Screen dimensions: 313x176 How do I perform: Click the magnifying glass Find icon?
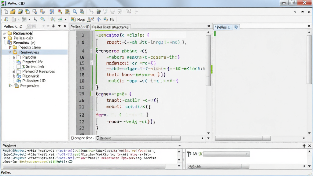coord(75,12)
